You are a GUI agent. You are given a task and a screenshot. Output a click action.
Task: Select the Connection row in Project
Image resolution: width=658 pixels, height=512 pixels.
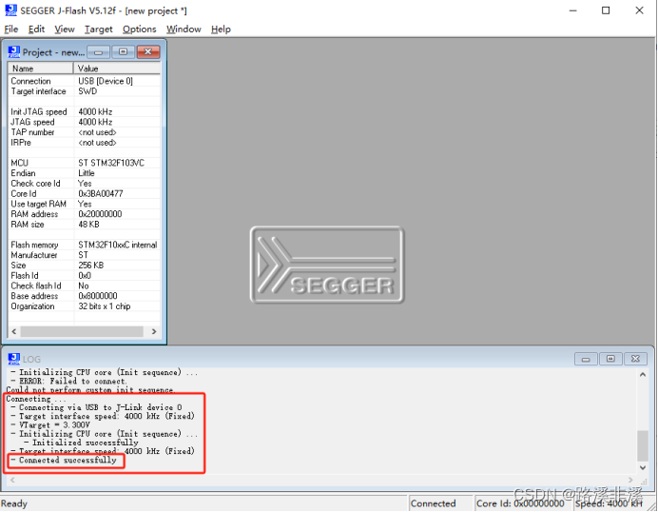pos(84,81)
